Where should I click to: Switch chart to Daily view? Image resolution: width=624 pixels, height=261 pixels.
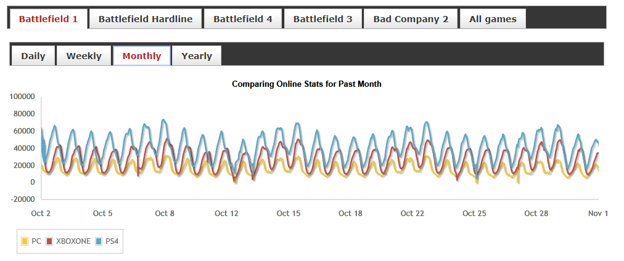tap(33, 56)
